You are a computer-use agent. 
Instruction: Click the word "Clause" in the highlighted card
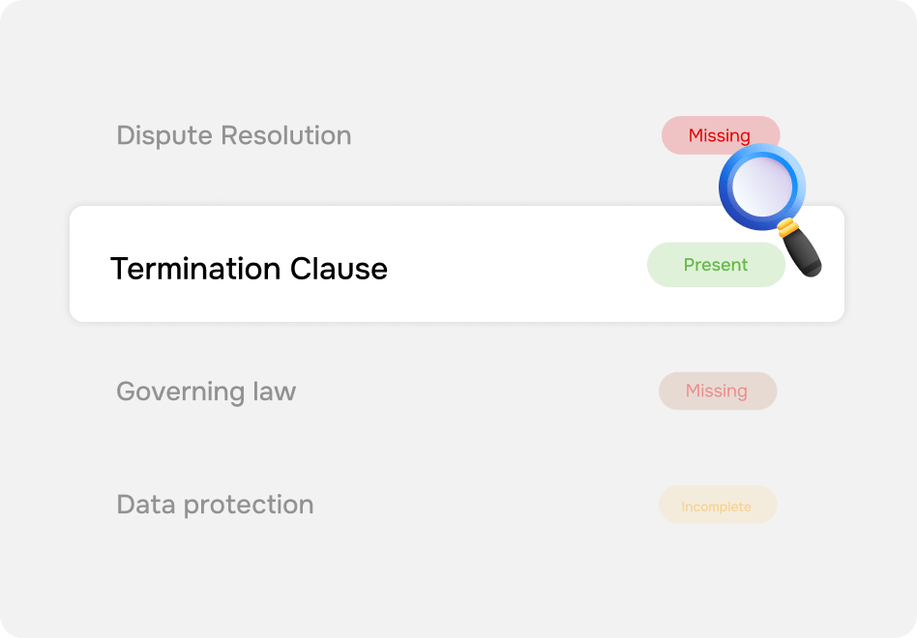coord(339,269)
